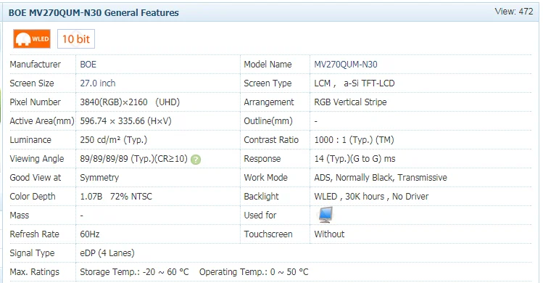Click the Max. Ratings label
The image size is (543, 283).
(35, 272)
